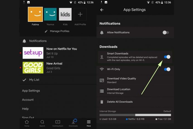Viewport: 193px width, 129px height.
Task: Open the Kids profile tile
Action: point(65,14)
